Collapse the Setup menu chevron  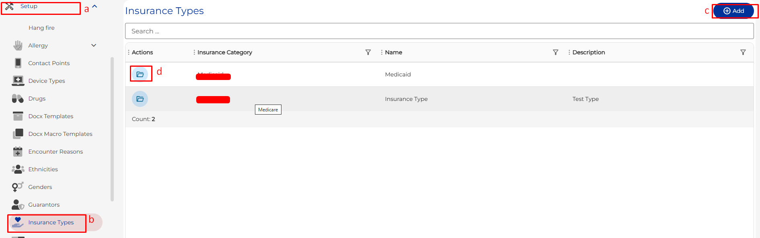94,6
